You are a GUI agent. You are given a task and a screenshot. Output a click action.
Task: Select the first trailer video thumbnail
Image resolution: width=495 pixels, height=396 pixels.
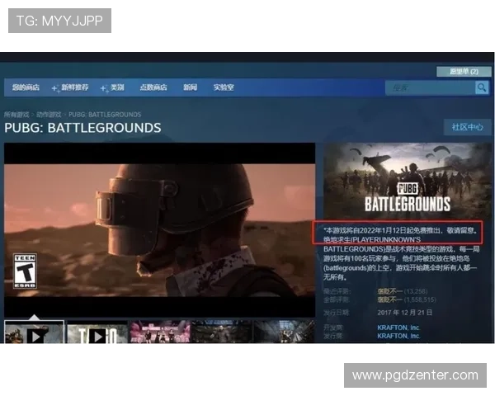click(34, 332)
